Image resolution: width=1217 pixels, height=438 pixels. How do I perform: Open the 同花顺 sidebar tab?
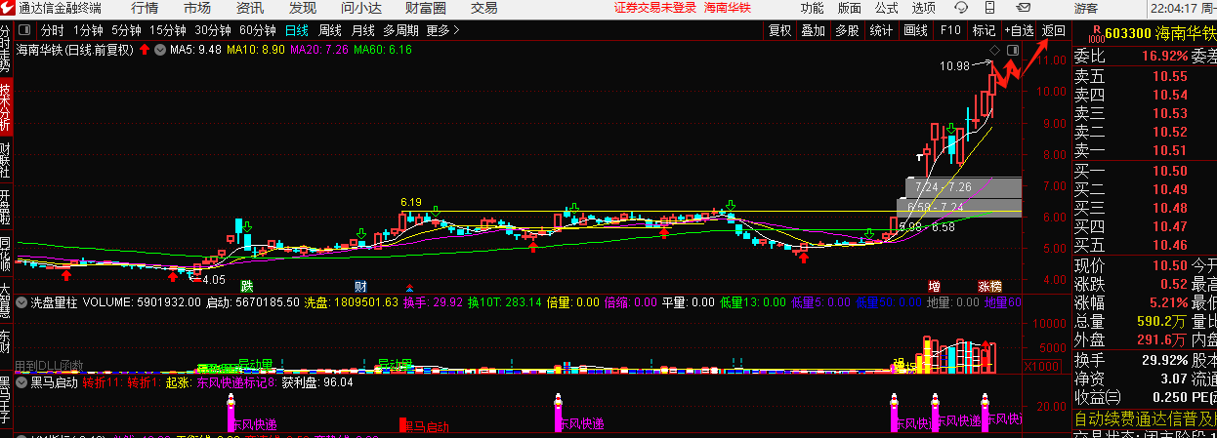(6, 254)
